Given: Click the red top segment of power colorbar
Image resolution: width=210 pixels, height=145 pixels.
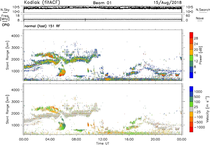Looking at the screenshot, I should pyautogui.click(x=191, y=35).
